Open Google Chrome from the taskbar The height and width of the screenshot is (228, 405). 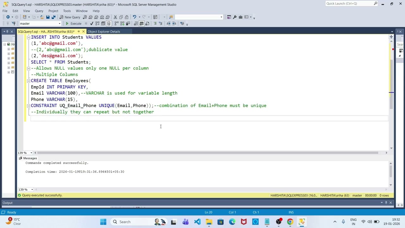point(290,222)
